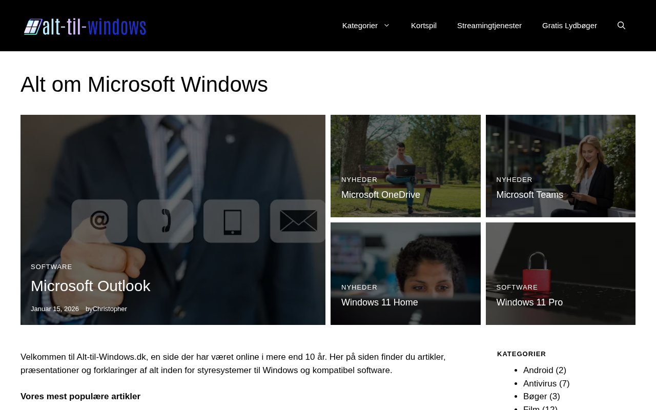Select NYHEDER tag above Microsoft Teams
Screen dimensions: 656x410
click(514, 180)
